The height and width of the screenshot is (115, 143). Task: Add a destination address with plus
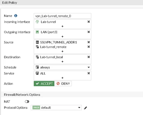[62, 62]
